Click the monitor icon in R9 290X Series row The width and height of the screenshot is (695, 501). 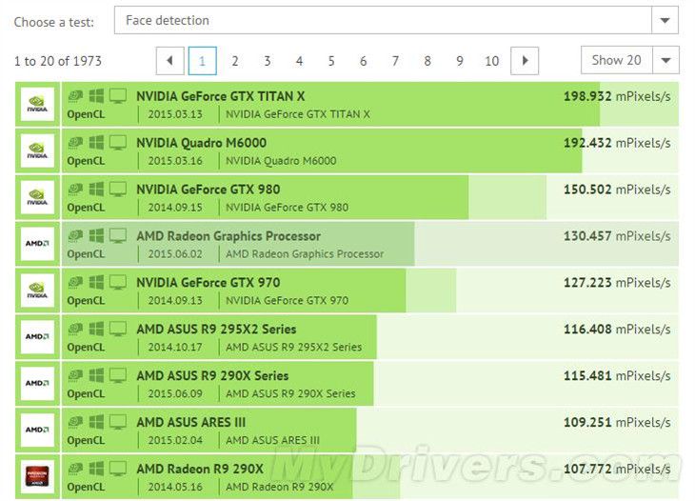coord(118,375)
